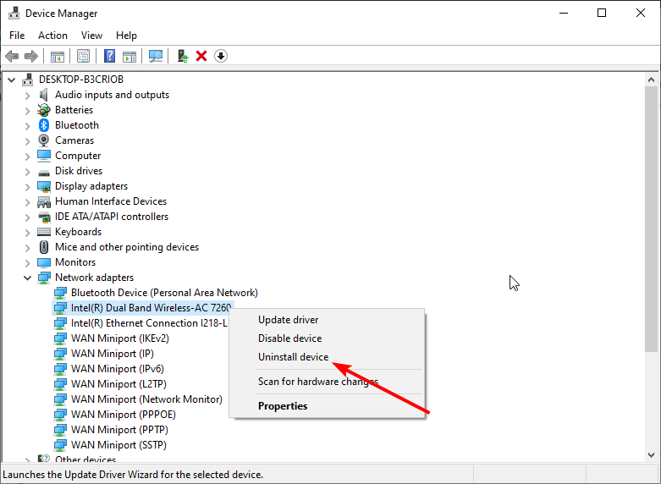Image resolution: width=661 pixels, height=484 pixels.
Task: Click the Action Pane toggle toolbar icon
Action: (129, 56)
